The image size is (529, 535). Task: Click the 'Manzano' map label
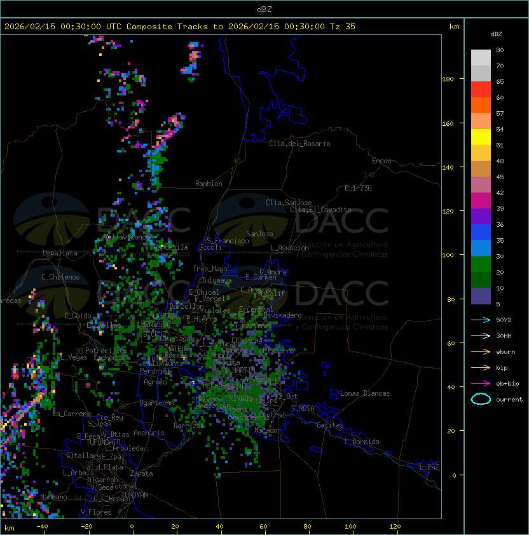(53, 497)
